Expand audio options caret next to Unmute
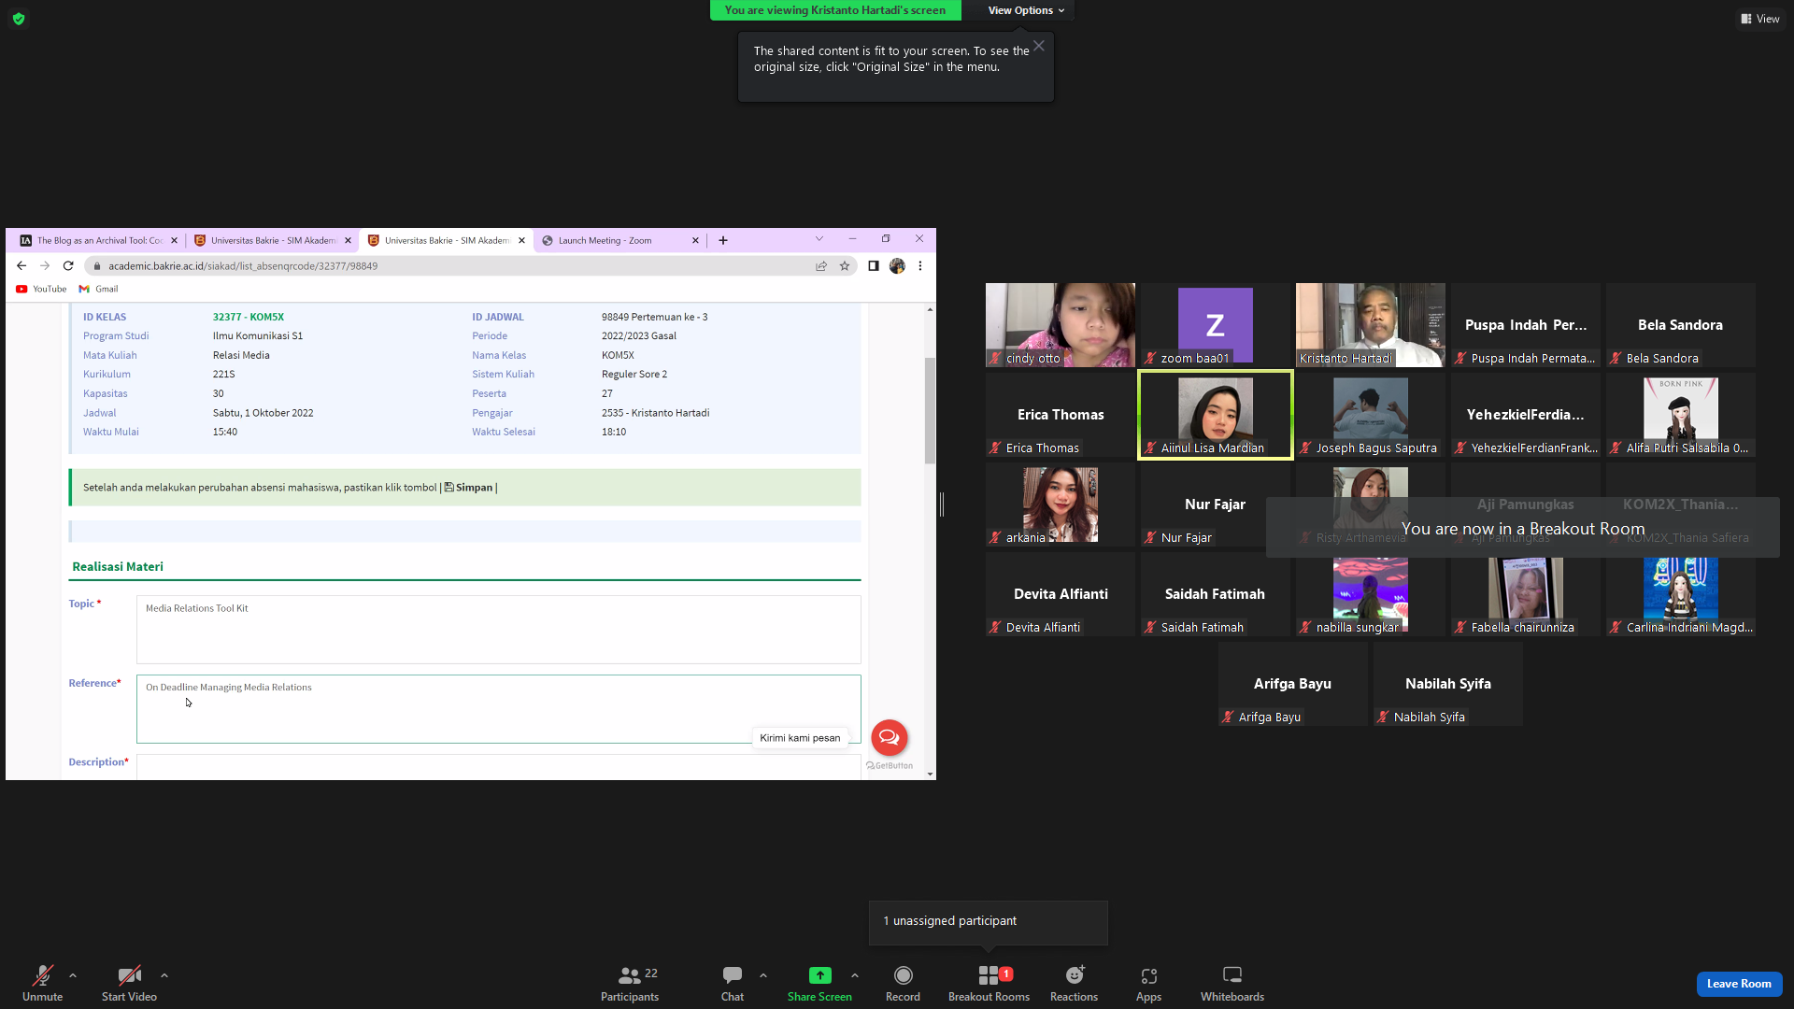The width and height of the screenshot is (1794, 1009). 73,975
